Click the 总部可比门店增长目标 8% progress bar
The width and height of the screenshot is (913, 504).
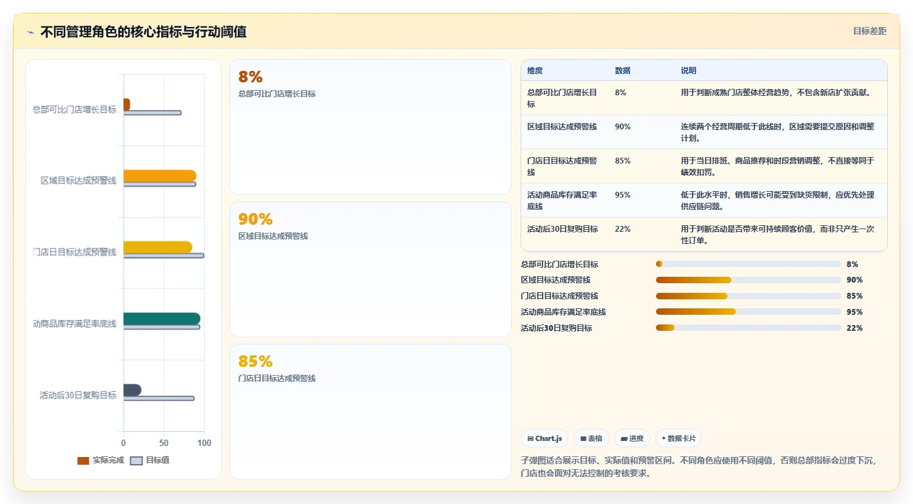point(749,264)
